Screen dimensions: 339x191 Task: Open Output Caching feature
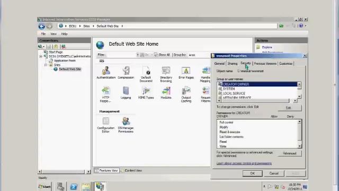pos(186,94)
